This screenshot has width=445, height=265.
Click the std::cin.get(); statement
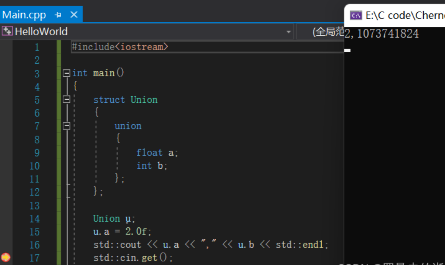pyautogui.click(x=133, y=257)
